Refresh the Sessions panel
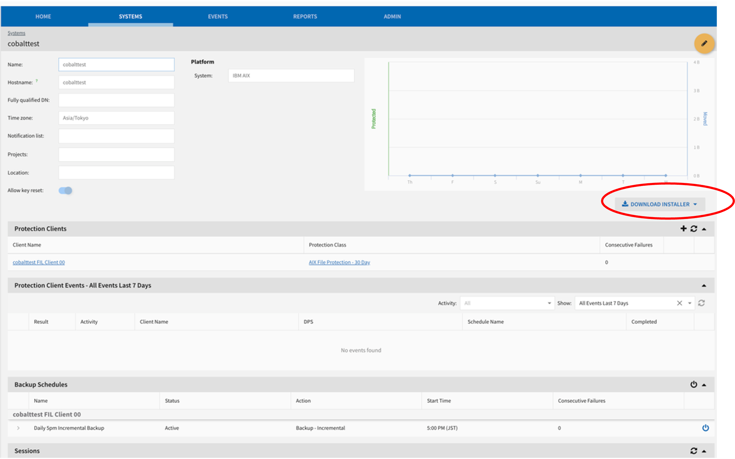The width and height of the screenshot is (735, 459). pyautogui.click(x=693, y=451)
